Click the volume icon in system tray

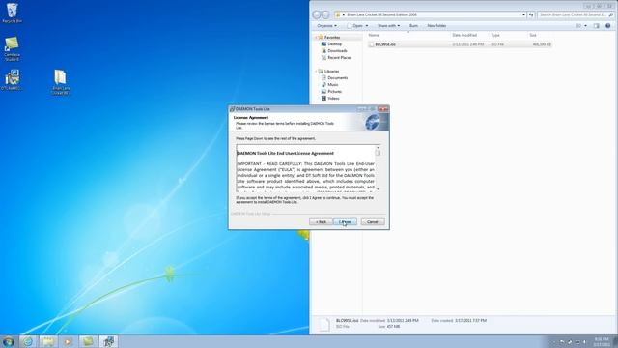tap(585, 342)
